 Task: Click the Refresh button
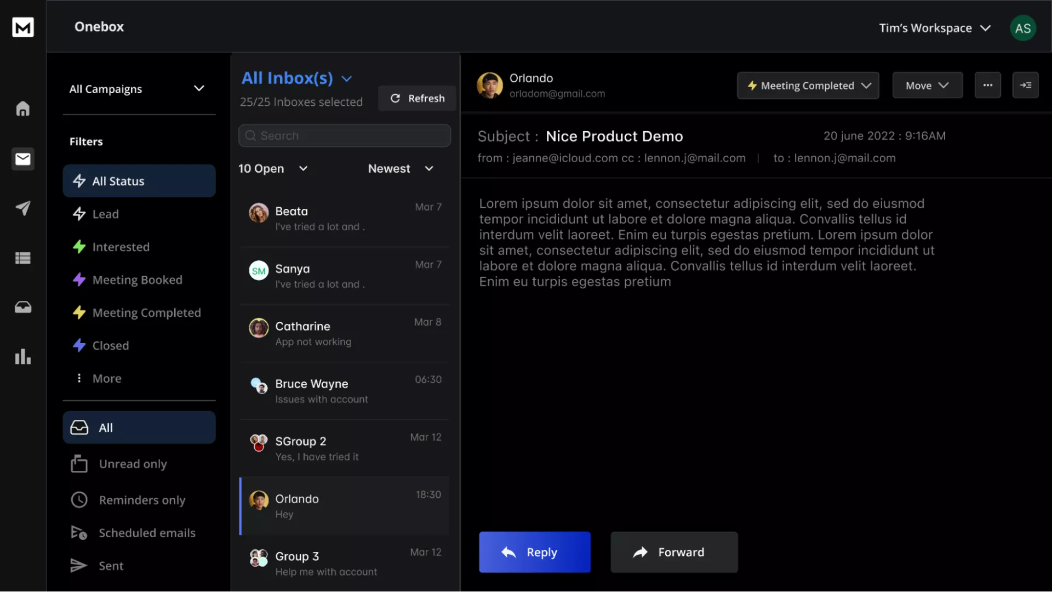coord(417,98)
